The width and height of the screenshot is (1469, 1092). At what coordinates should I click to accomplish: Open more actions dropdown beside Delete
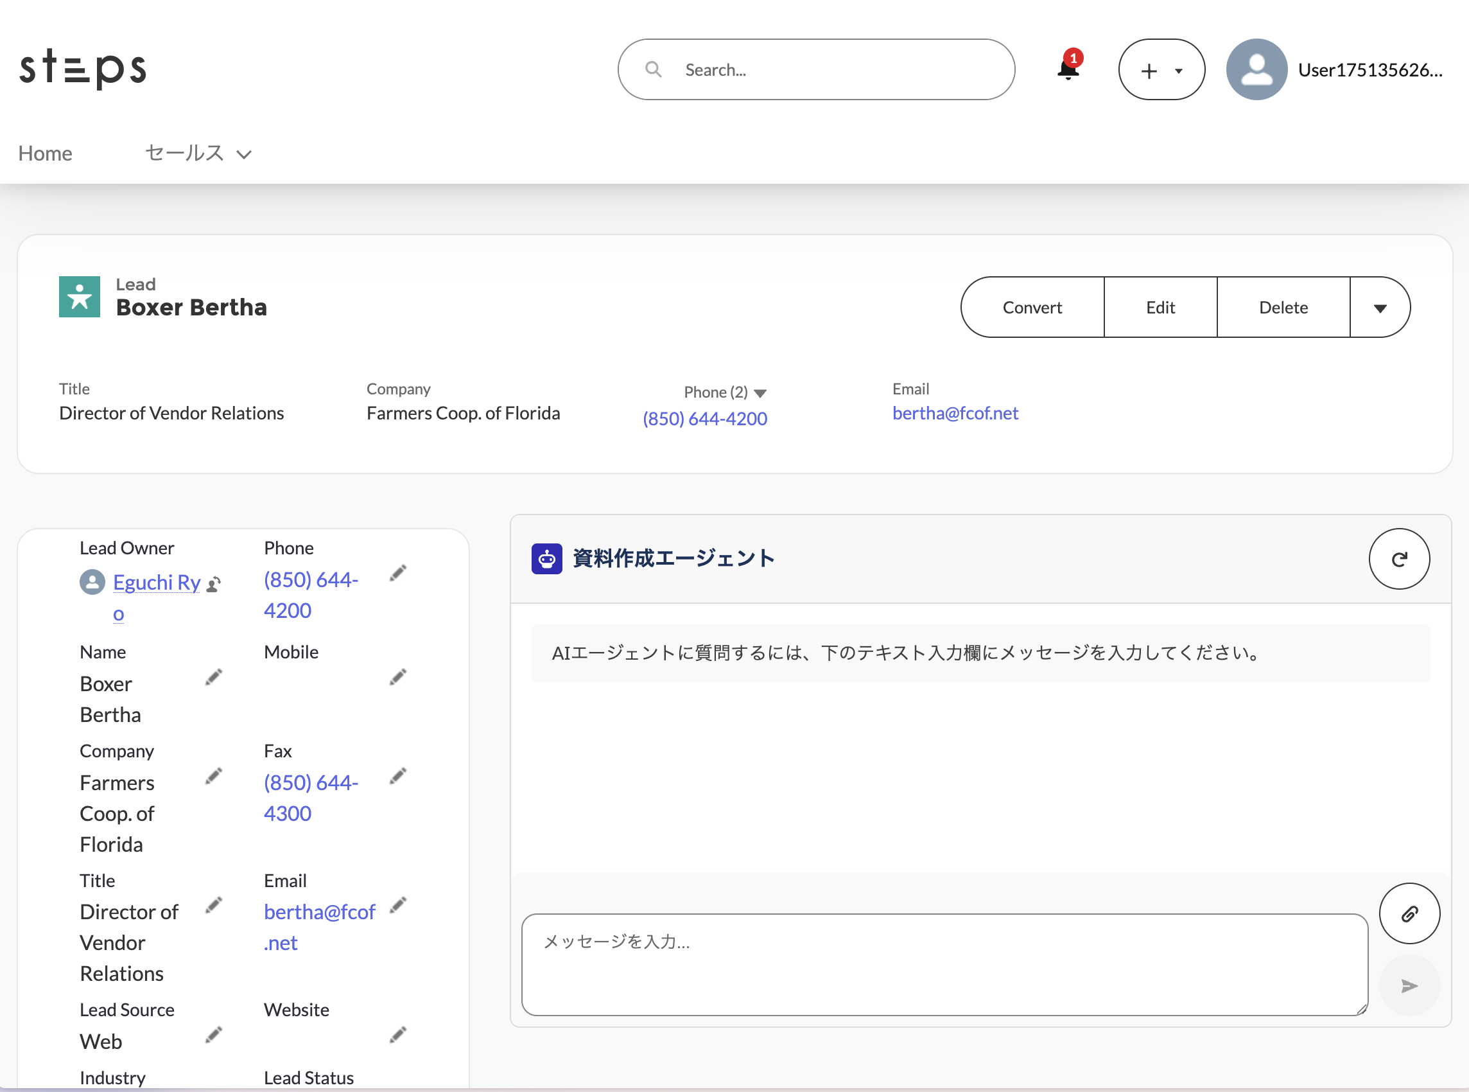[1379, 308]
